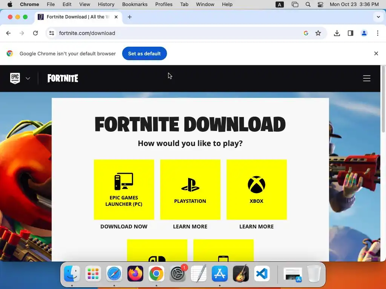This screenshot has width=386, height=289.
Task: Select Epic Games Launcher (PC) tile
Action: pos(124,190)
